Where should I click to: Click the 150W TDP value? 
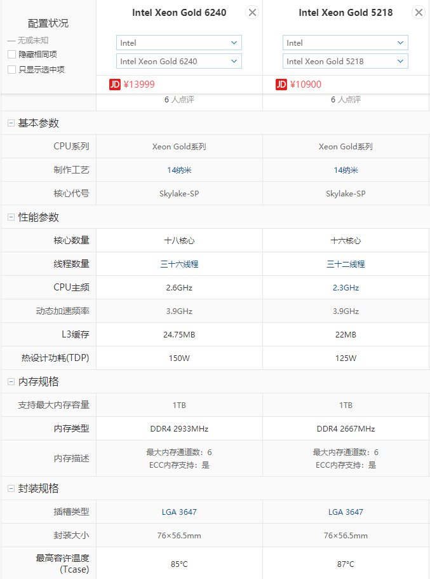[x=179, y=358]
